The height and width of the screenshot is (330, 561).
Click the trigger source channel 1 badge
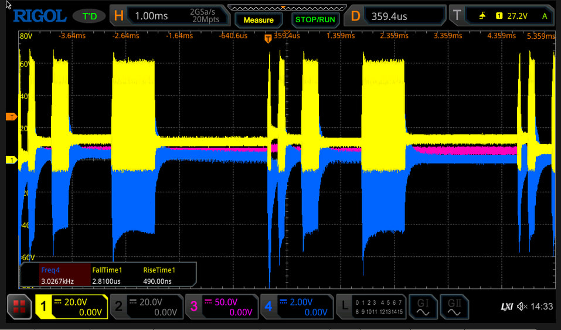[x=499, y=16]
